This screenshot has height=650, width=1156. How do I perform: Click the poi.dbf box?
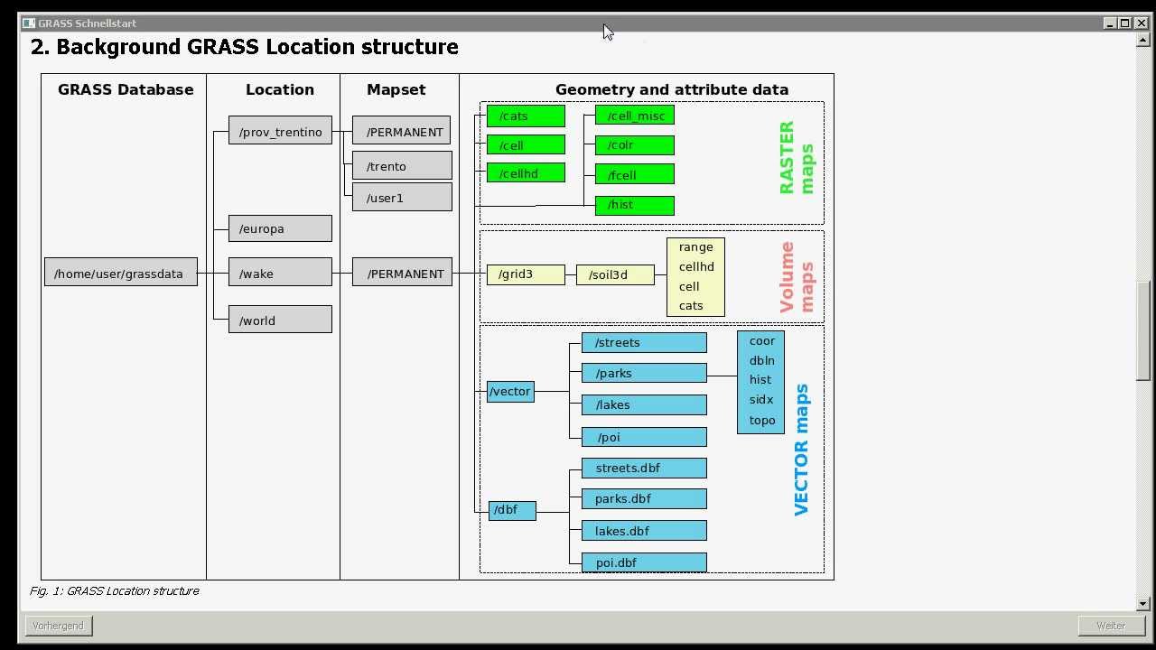(x=644, y=562)
